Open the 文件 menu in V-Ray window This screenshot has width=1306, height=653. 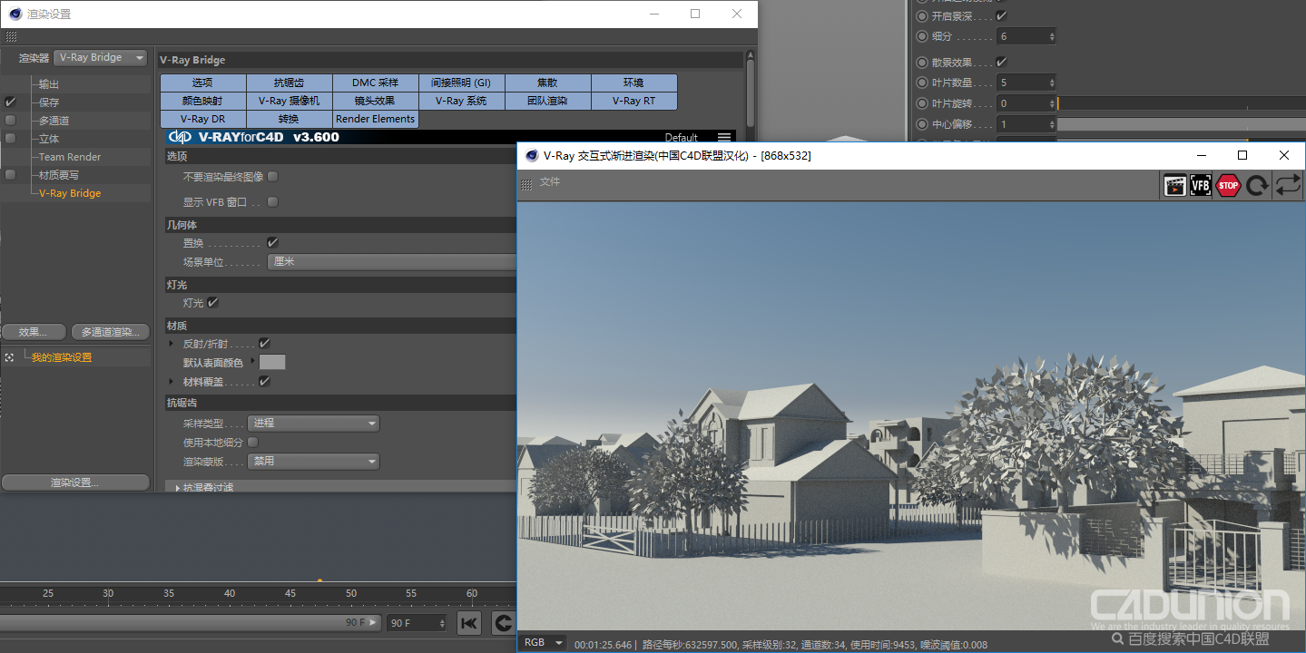tap(550, 182)
